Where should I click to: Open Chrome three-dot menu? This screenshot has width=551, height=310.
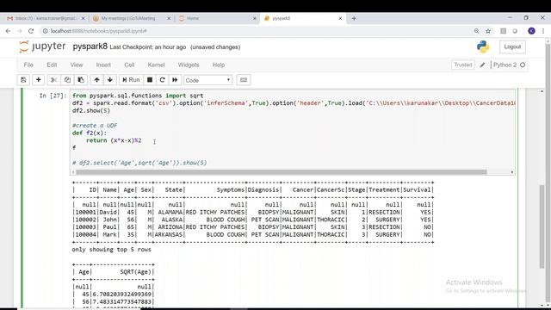543,31
